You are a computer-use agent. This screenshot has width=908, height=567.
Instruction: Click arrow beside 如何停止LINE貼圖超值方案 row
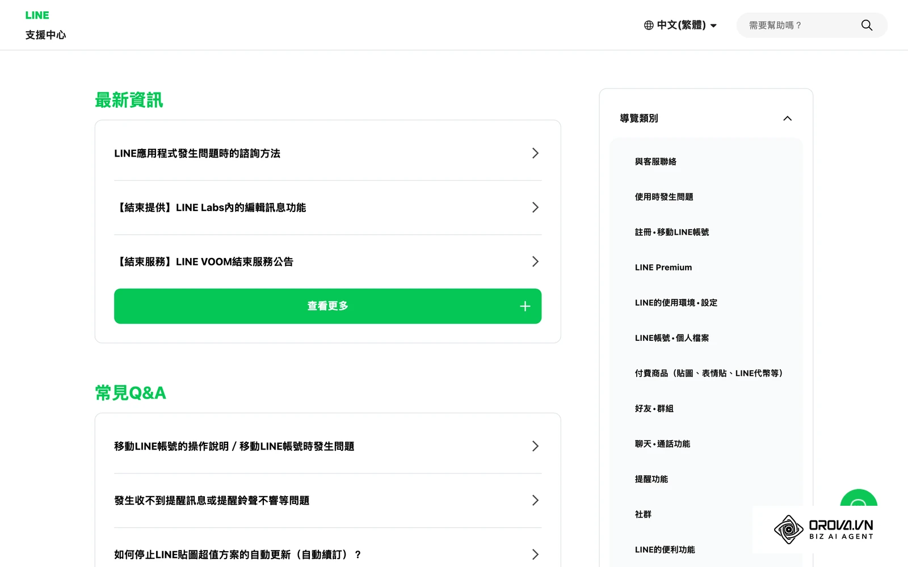(x=535, y=555)
